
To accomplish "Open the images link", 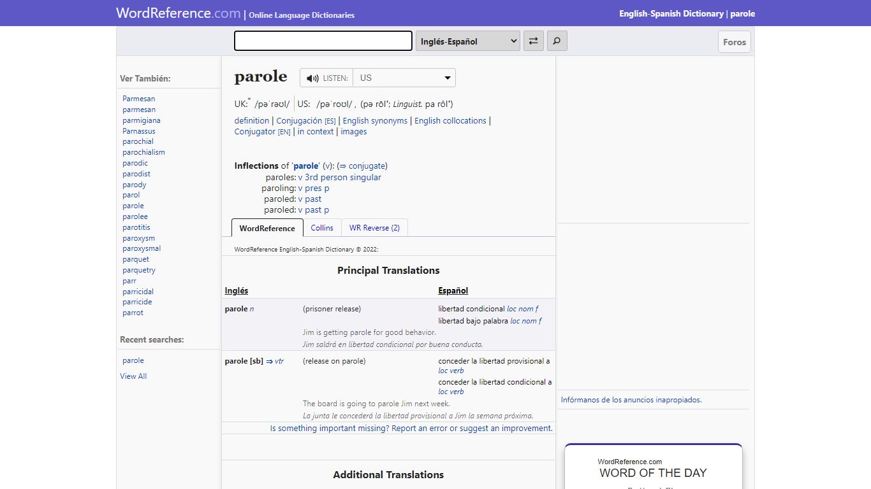I will [354, 131].
